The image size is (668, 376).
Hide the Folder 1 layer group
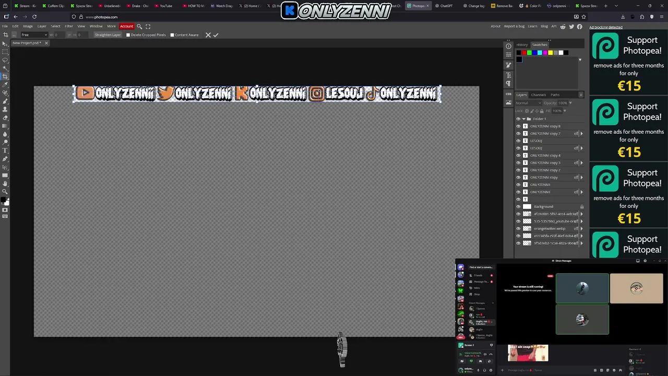[518, 119]
